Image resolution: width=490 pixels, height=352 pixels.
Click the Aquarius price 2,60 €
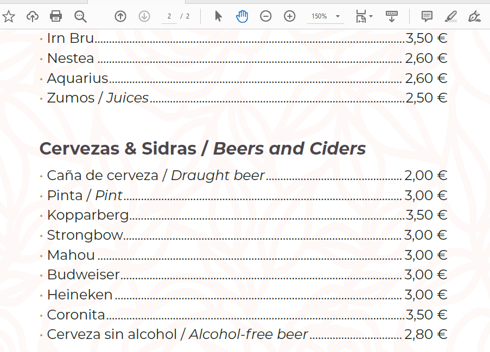(427, 78)
